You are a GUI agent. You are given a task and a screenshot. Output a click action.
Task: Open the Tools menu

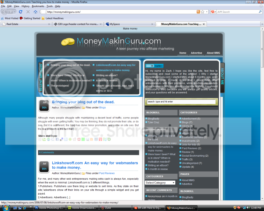(x=49, y=6)
